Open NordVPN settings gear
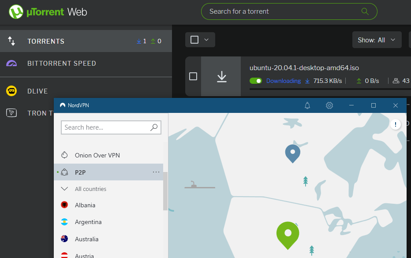 (x=329, y=105)
